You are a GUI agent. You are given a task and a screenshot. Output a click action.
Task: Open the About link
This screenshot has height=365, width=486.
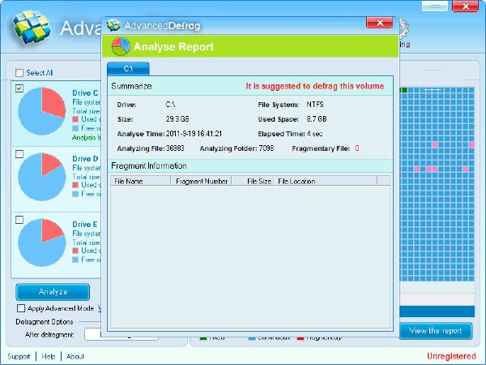(75, 356)
